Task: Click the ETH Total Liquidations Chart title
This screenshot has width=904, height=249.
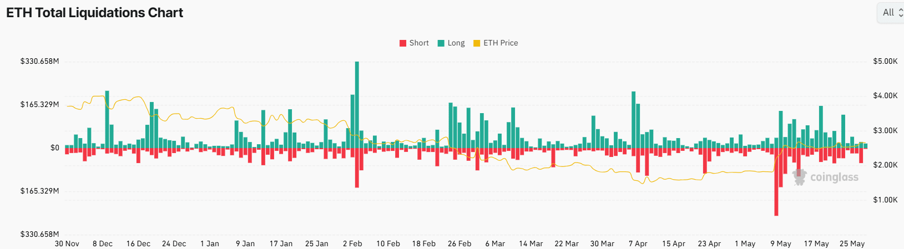Action: coord(95,13)
